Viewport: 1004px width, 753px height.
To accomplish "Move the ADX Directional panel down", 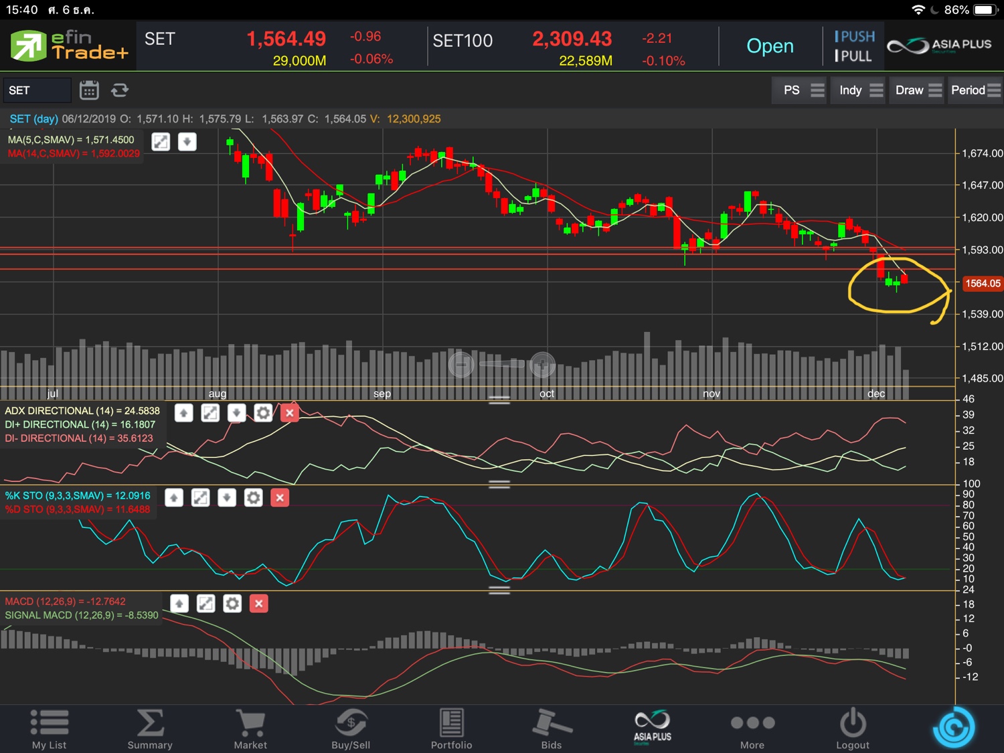I will coord(236,413).
